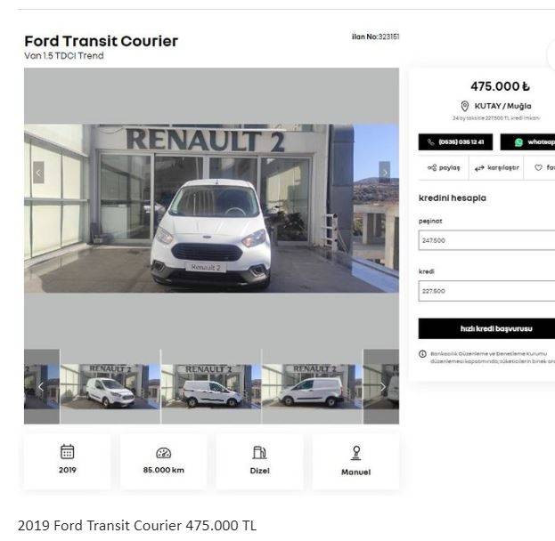Click the calendar icon above 2019
The height and width of the screenshot is (541, 555).
pos(67,451)
